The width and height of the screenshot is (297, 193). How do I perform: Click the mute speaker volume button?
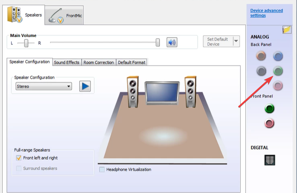click(x=172, y=42)
